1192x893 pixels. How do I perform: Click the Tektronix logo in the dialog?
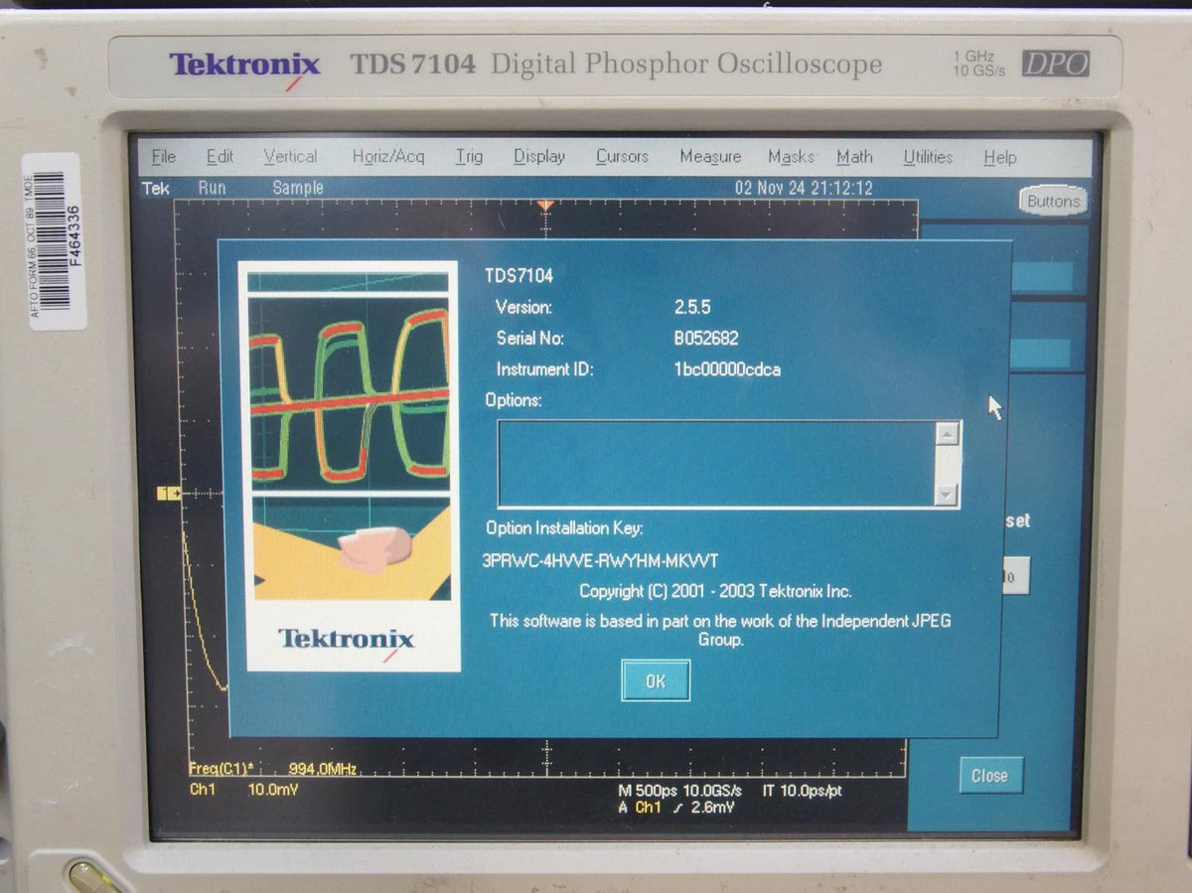pyautogui.click(x=346, y=641)
